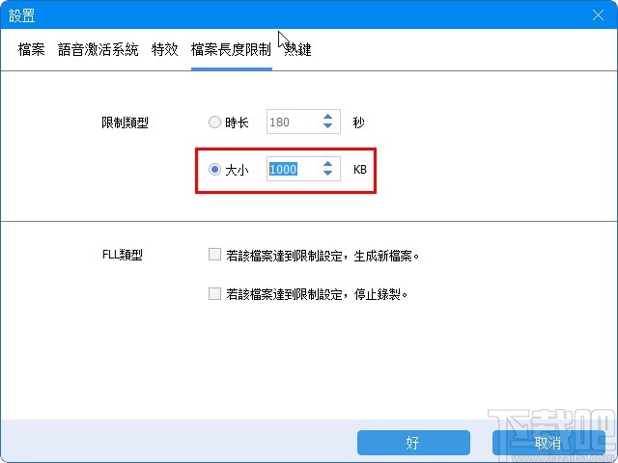Image resolution: width=618 pixels, height=463 pixels.
Task: Open the 檔案長度限制 tab
Action: pyautogui.click(x=232, y=49)
